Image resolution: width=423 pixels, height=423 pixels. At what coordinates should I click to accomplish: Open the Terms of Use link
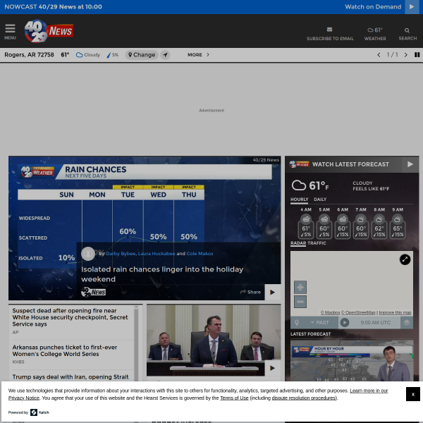point(234,398)
